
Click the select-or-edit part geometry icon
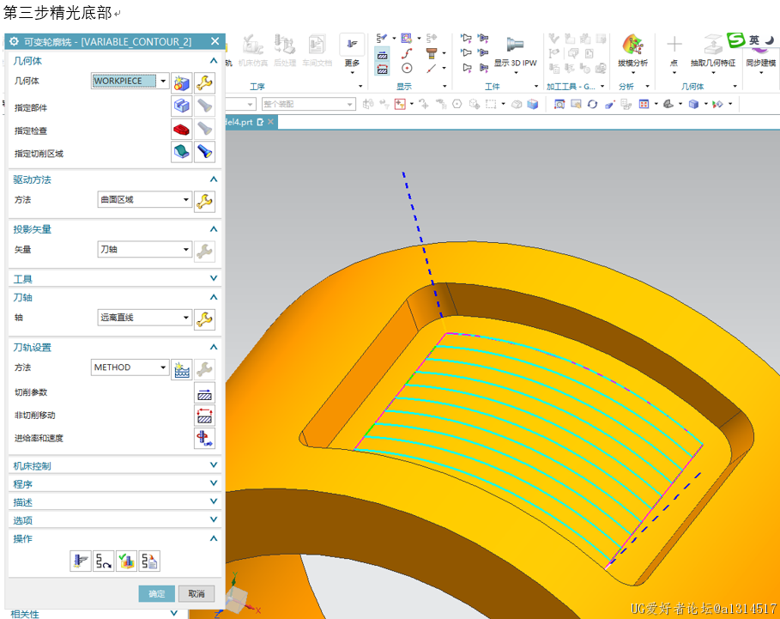point(181,106)
